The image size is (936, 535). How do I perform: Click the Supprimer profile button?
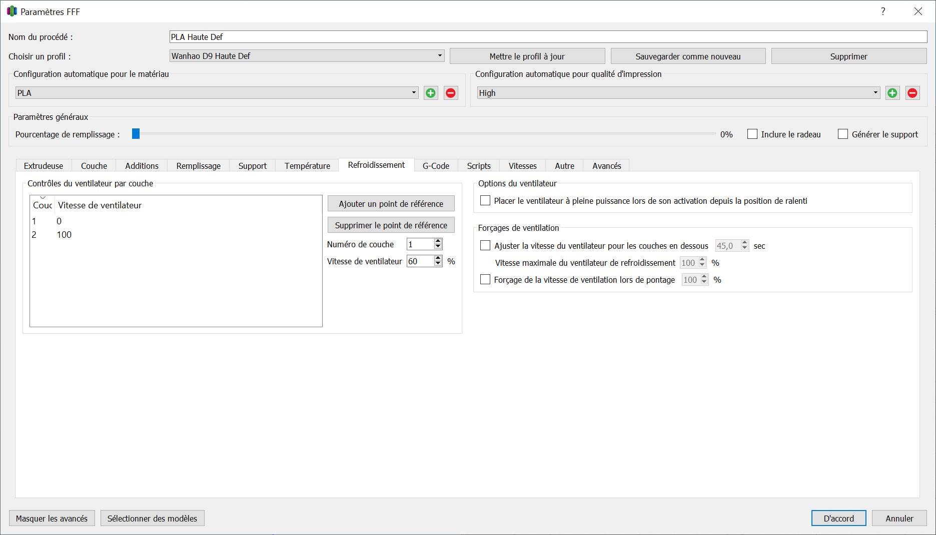pos(848,56)
